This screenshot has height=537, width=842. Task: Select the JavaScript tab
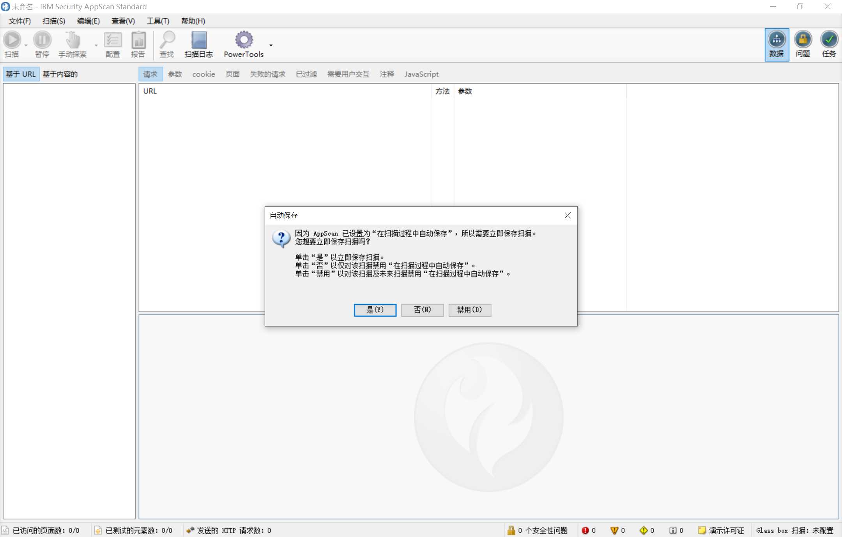[421, 74]
